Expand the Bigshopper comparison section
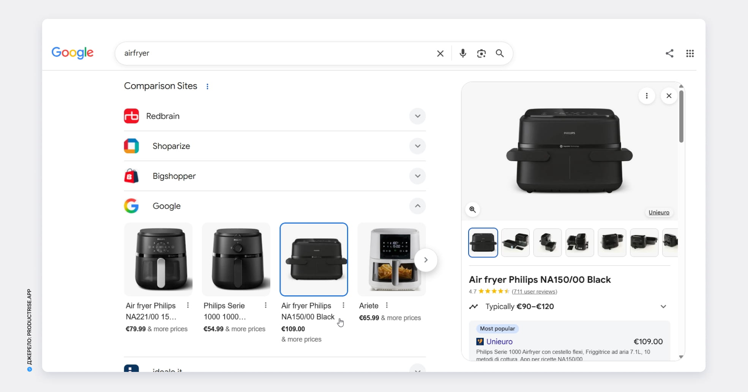The image size is (748, 392). (418, 176)
